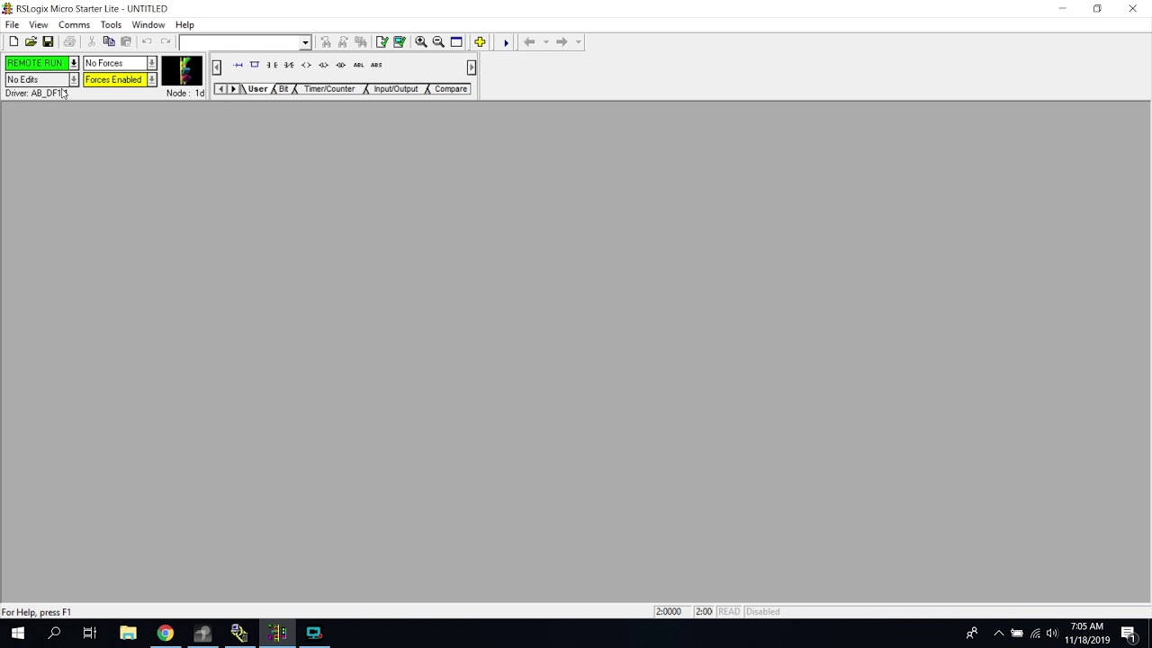This screenshot has height=648, width=1152.
Task: Click the animated processor status icon
Action: point(183,71)
